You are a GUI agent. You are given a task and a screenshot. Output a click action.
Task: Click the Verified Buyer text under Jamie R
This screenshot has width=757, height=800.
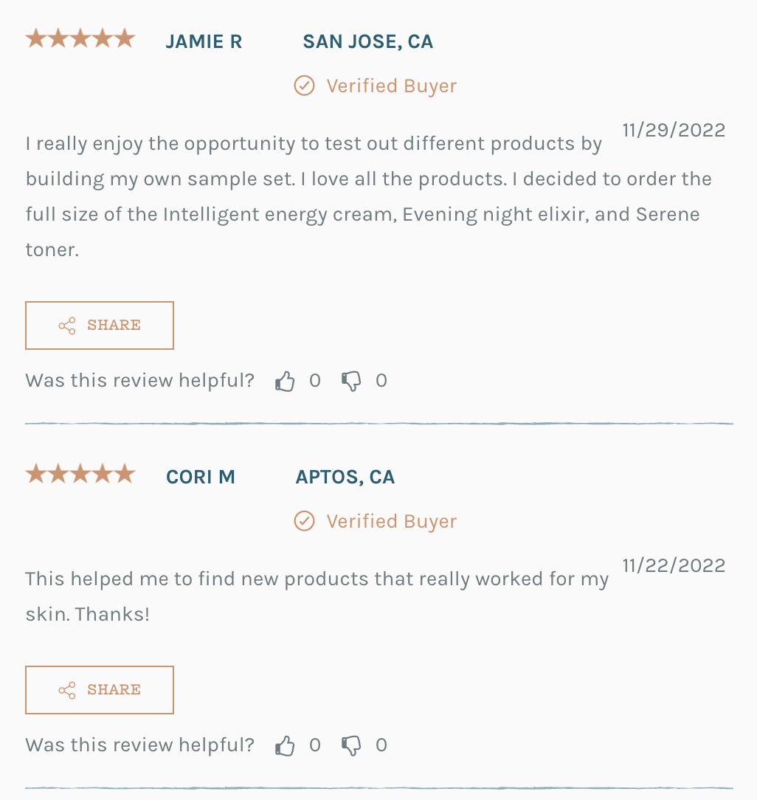click(x=392, y=86)
